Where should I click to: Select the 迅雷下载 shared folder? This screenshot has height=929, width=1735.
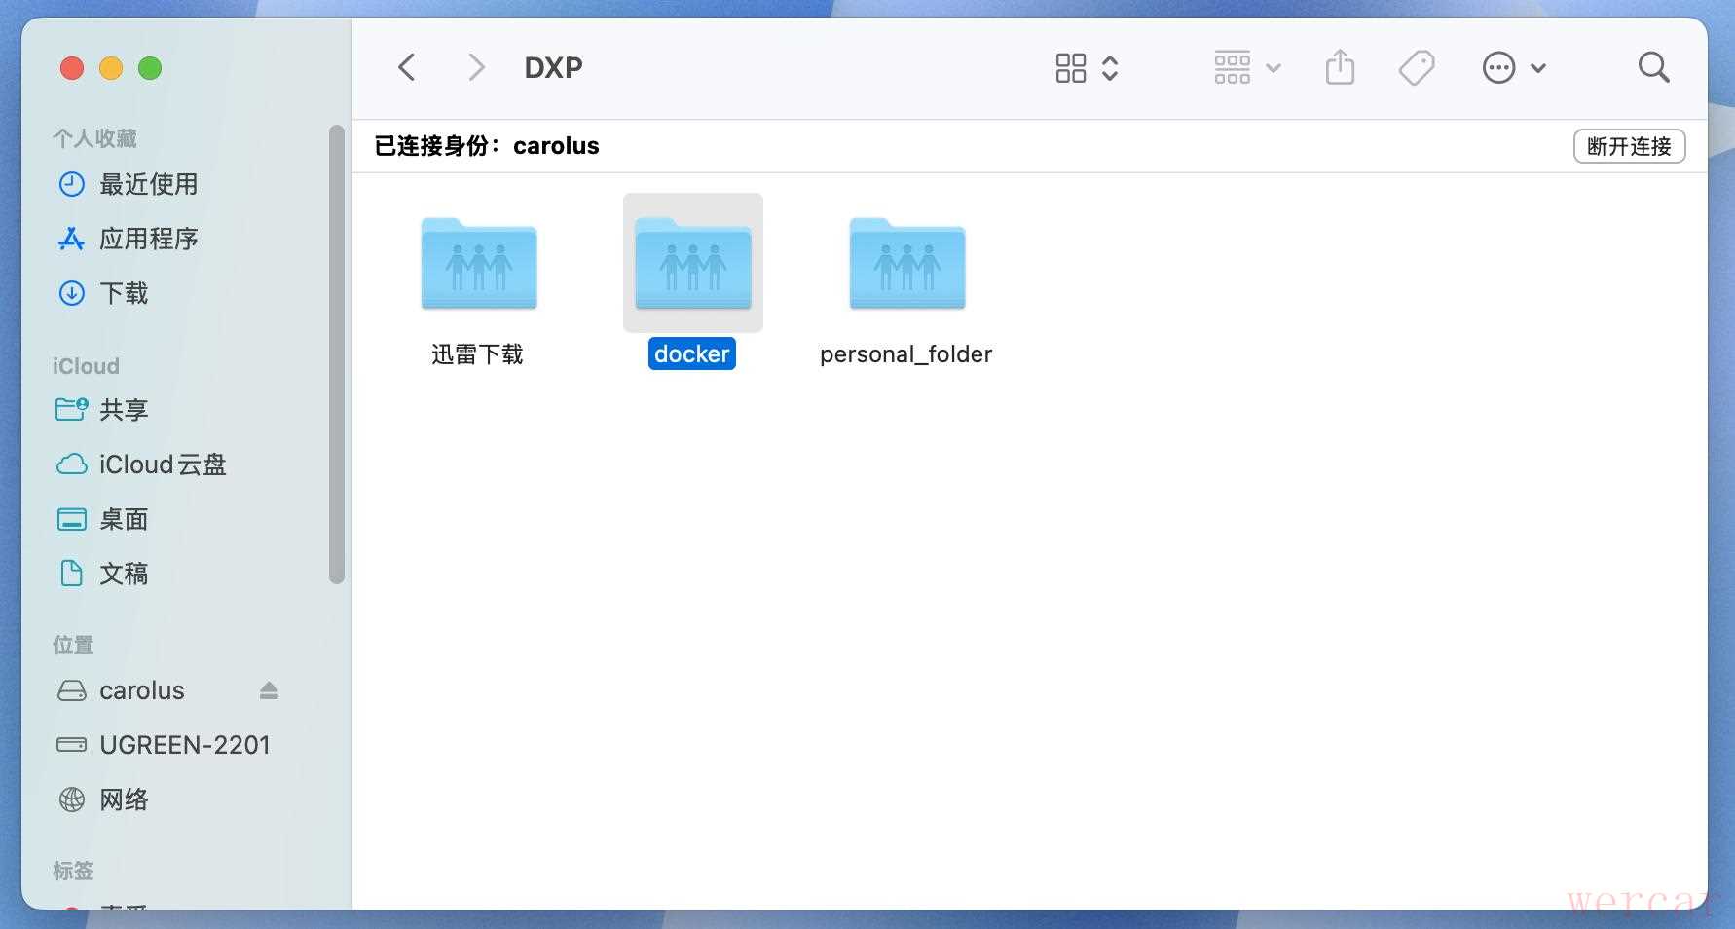(478, 265)
